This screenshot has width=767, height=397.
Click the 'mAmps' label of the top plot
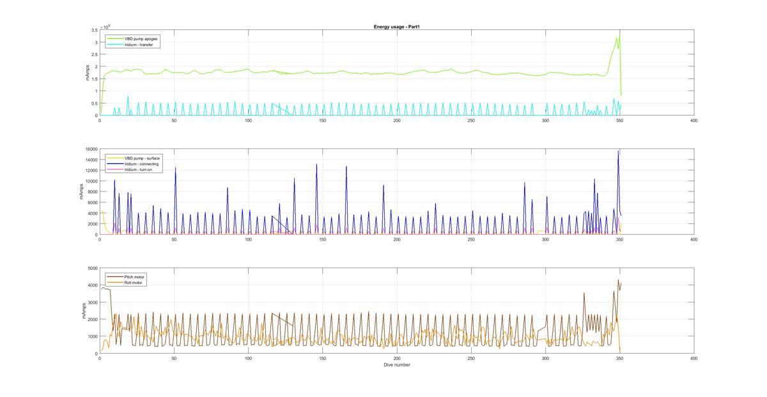click(88, 73)
